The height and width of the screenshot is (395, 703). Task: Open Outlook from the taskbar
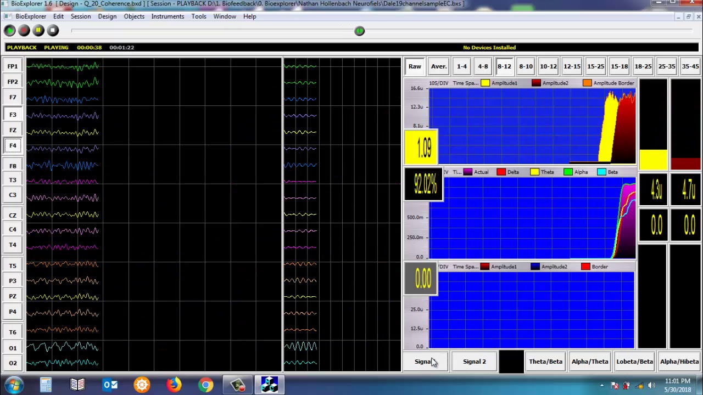pos(110,385)
